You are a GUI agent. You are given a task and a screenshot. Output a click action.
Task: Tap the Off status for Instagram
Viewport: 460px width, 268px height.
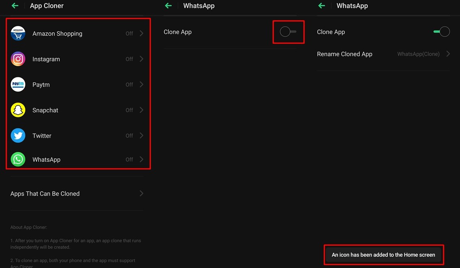129,59
